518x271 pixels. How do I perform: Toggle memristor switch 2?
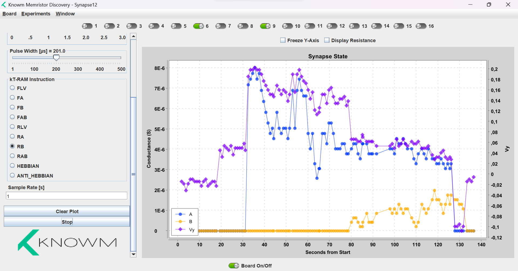[x=109, y=26]
